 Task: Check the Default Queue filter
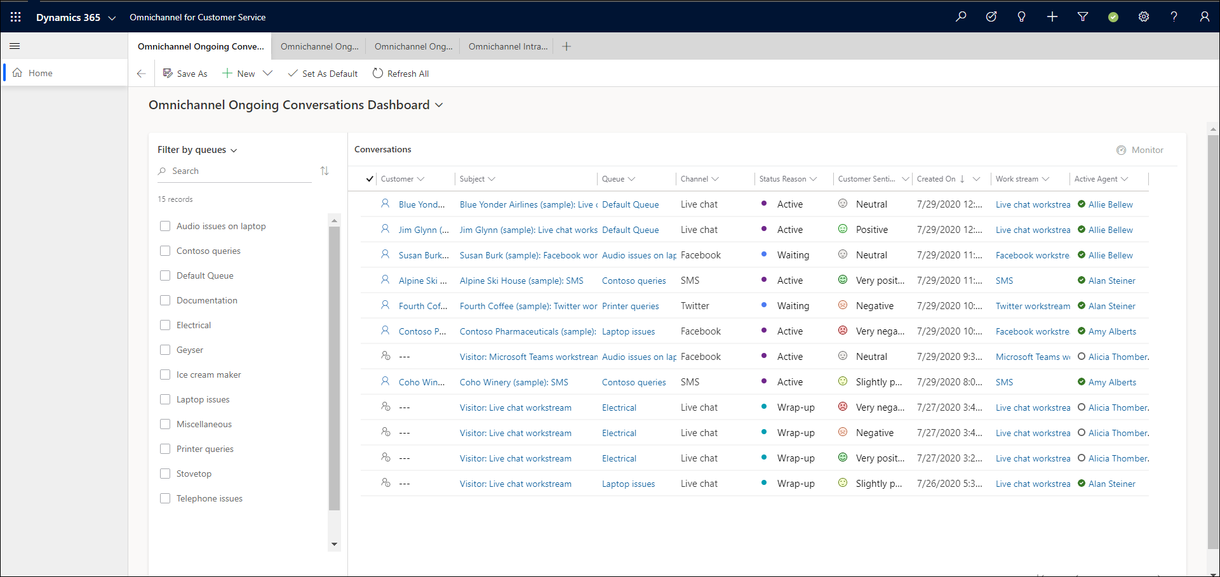tap(165, 275)
